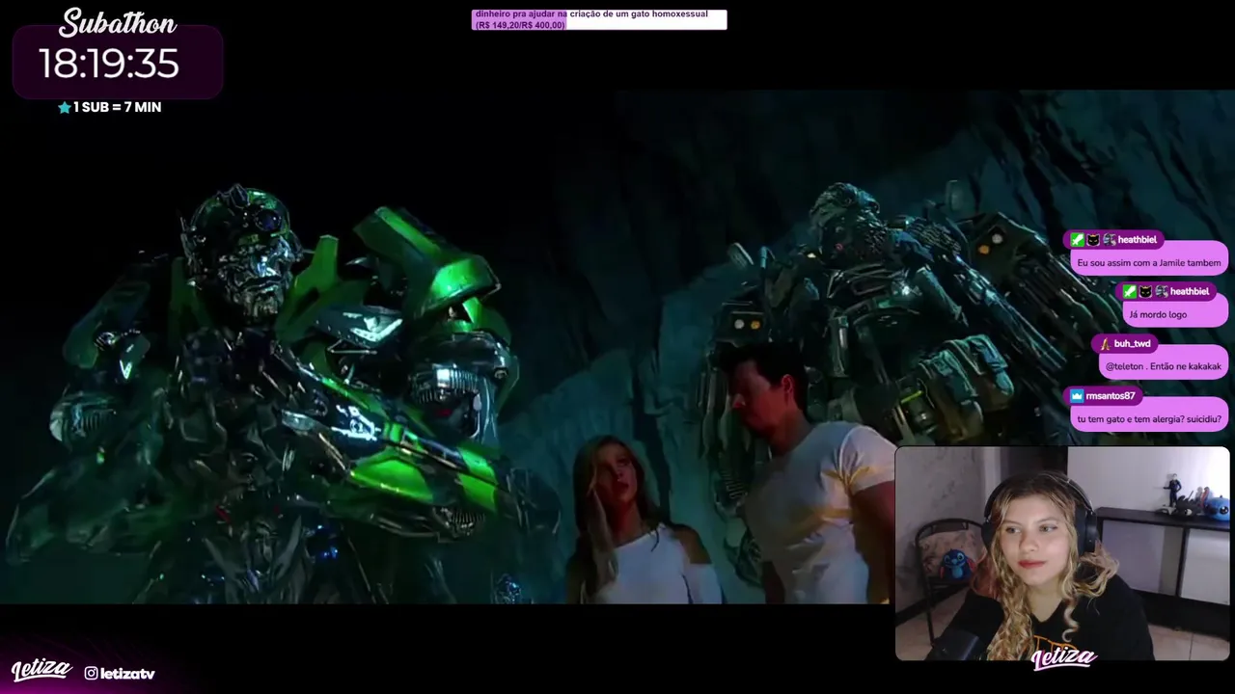Click the crown badge next to rmsantos87

click(x=1077, y=396)
